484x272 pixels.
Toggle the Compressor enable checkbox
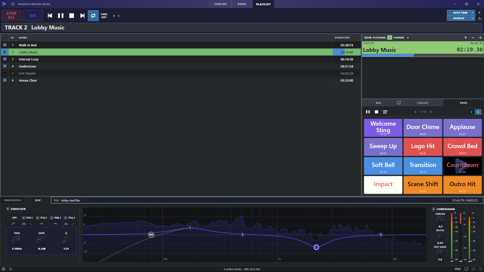tap(434, 209)
